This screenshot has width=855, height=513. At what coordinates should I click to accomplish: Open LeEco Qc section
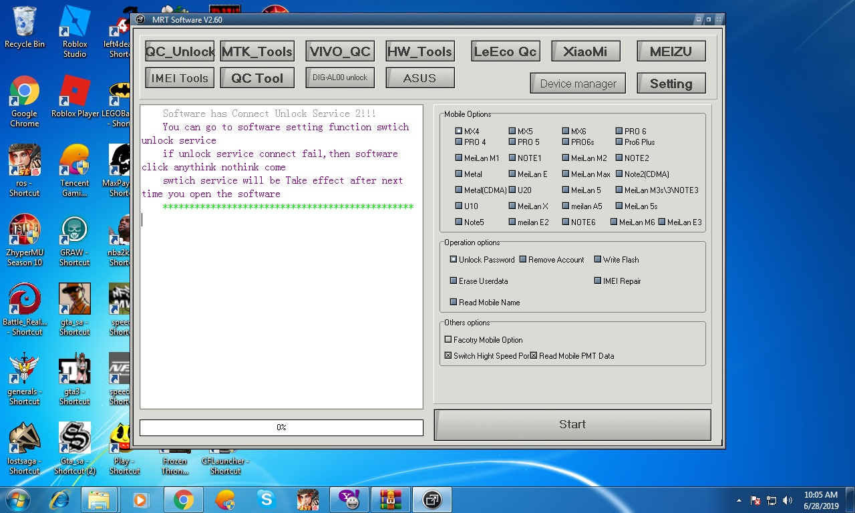pyautogui.click(x=505, y=51)
